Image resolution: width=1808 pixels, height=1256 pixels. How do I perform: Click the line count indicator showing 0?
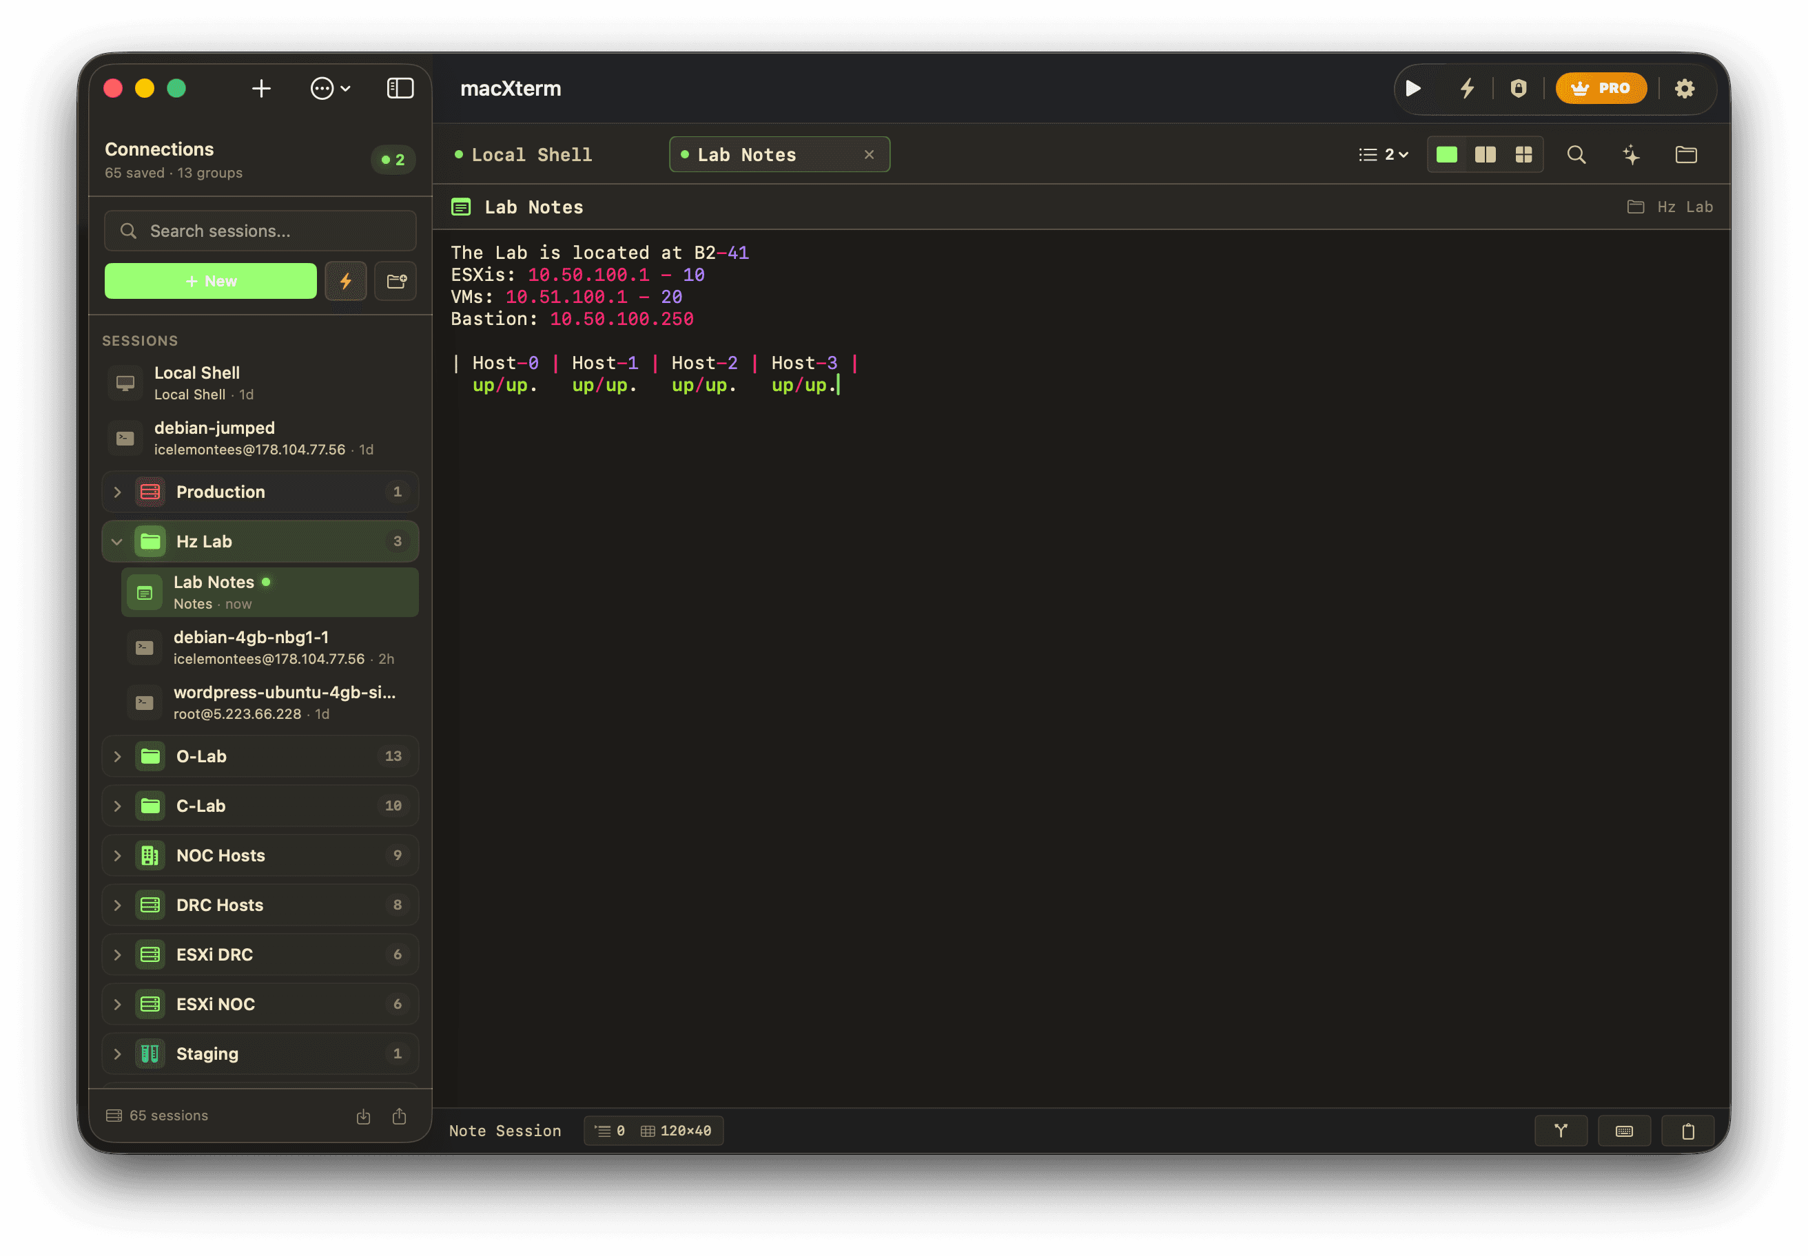(x=610, y=1131)
